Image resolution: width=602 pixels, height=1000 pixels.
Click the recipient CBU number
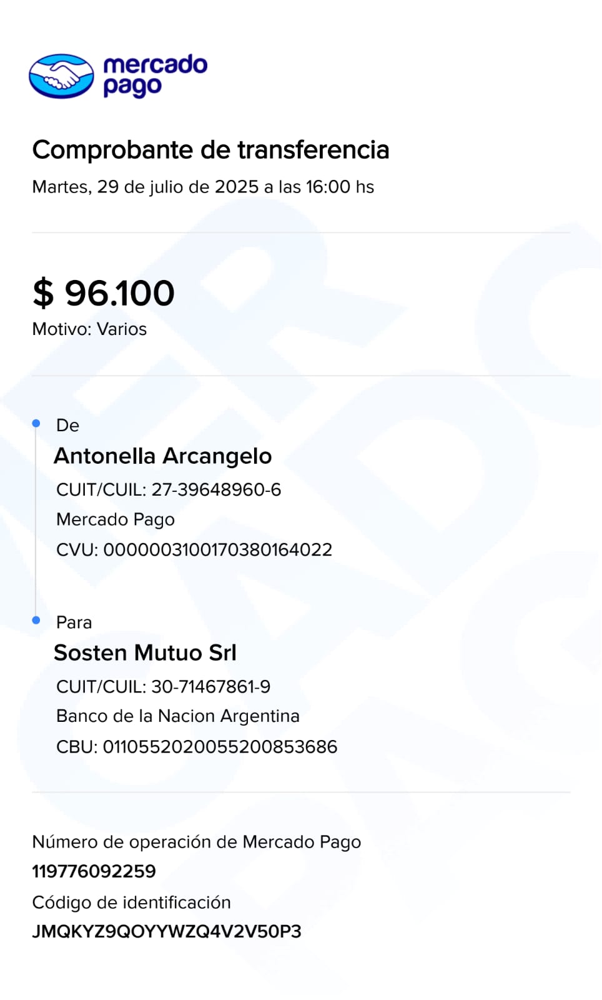pos(220,747)
